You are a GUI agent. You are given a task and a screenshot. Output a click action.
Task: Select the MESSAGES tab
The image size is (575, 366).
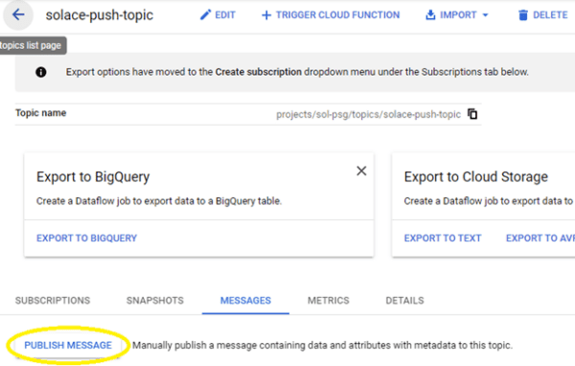tap(245, 300)
